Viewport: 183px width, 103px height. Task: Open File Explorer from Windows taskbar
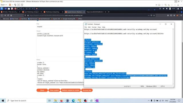[x=55, y=100]
